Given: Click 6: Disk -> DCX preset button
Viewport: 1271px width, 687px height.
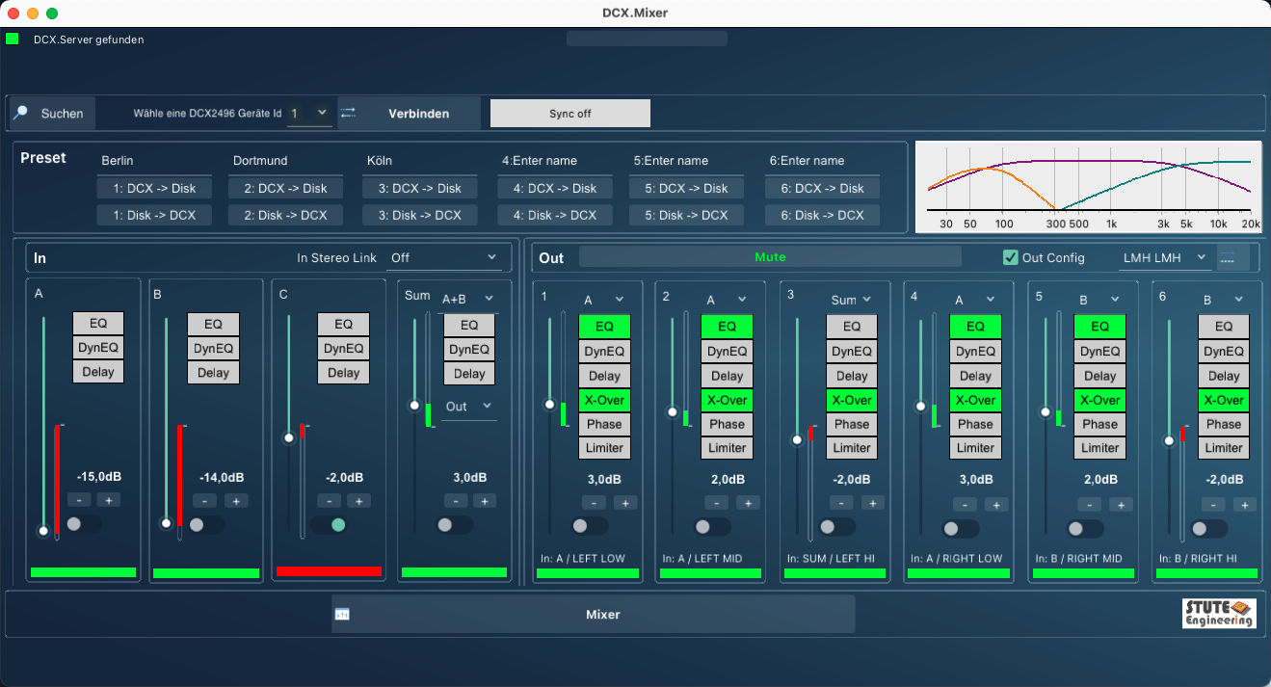Looking at the screenshot, I should [x=823, y=215].
